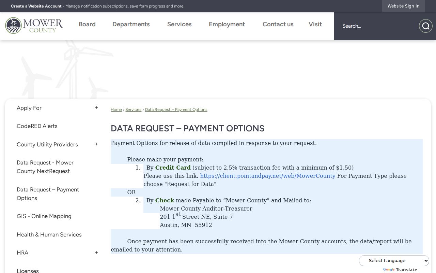Click Data Request – Payment Options breadcrumb

176,110
